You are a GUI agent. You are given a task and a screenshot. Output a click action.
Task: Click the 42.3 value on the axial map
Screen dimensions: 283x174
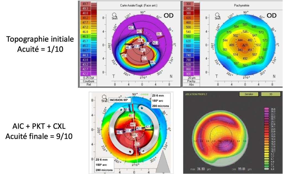coord(155,42)
